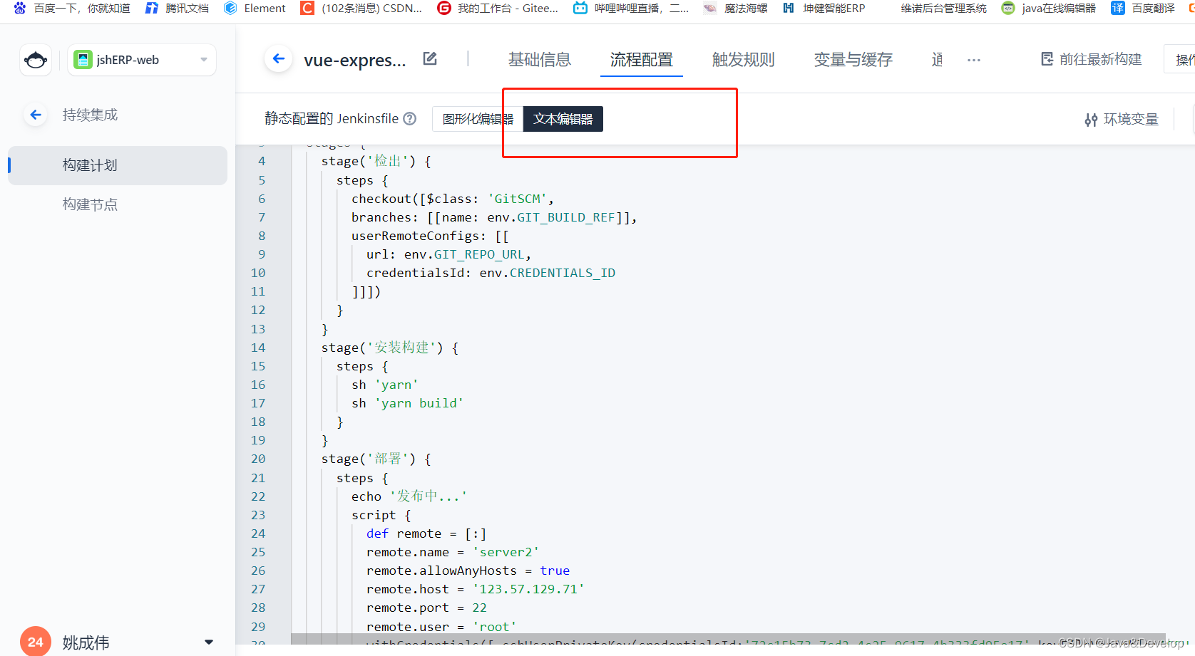Open the Baidu bookmark icon
1195x656 pixels.
point(19,8)
